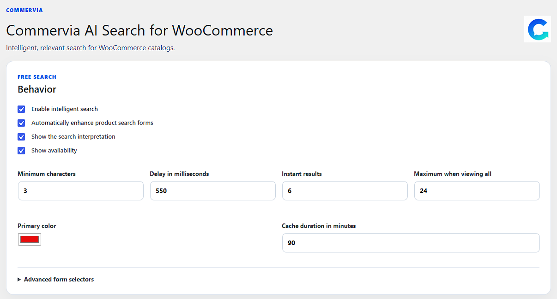The height and width of the screenshot is (299, 557).
Task: Open the Primary color red swatch
Action: click(30, 239)
